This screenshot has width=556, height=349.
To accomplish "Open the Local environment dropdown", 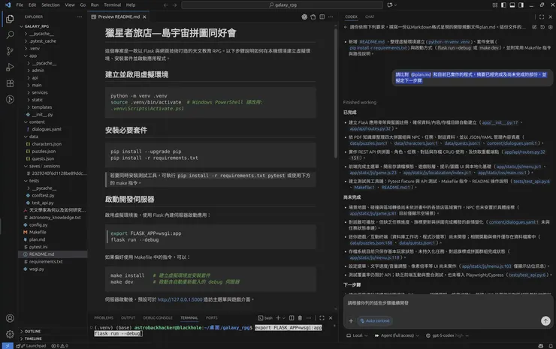I will coord(357,335).
